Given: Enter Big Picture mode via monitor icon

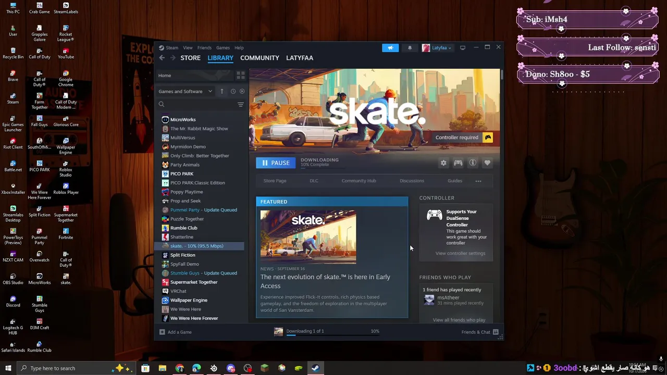Looking at the screenshot, I should (x=463, y=48).
